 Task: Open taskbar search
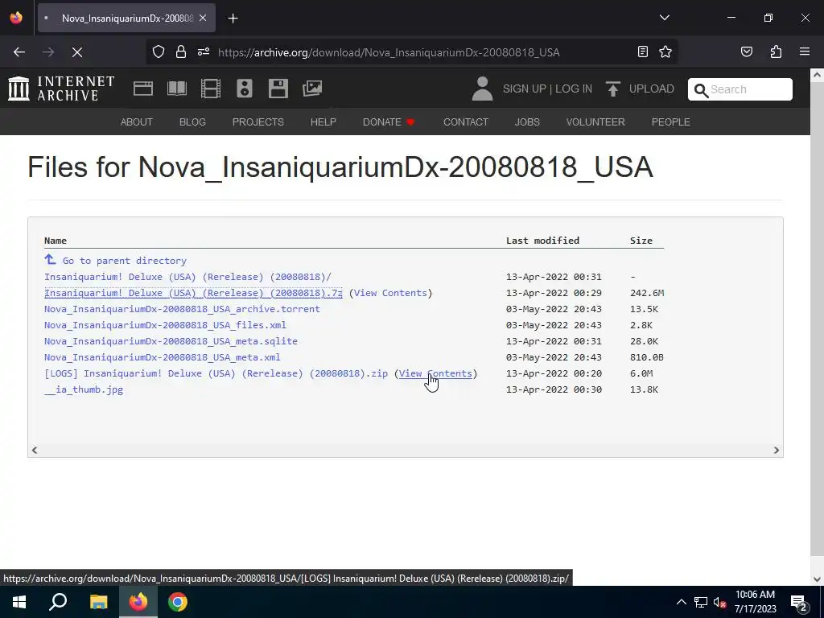pos(58,602)
